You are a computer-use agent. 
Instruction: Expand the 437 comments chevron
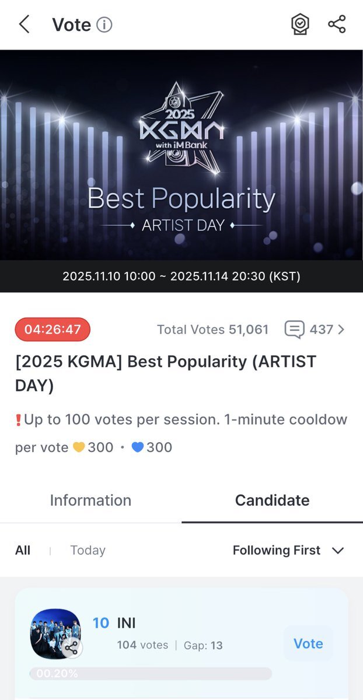click(x=341, y=330)
